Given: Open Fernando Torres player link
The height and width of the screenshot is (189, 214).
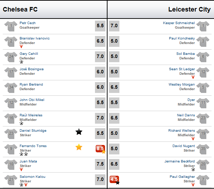Looking at the screenshot, I should coord(33,146).
